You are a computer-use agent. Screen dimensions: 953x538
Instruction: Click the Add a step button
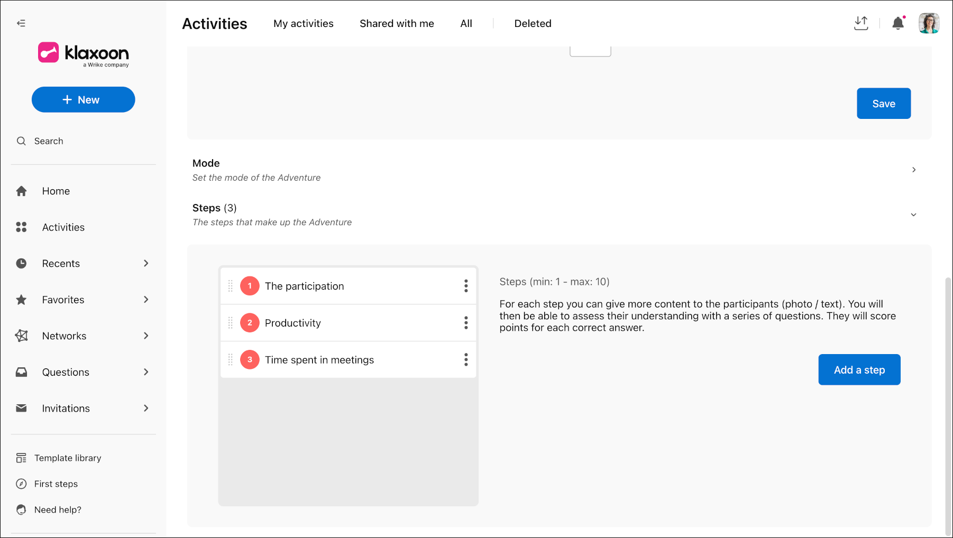pyautogui.click(x=859, y=369)
